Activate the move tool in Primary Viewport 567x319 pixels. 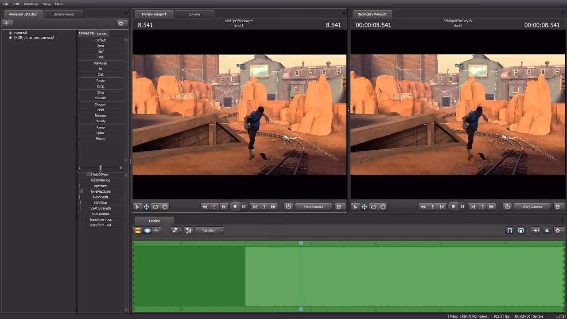pyautogui.click(x=146, y=206)
